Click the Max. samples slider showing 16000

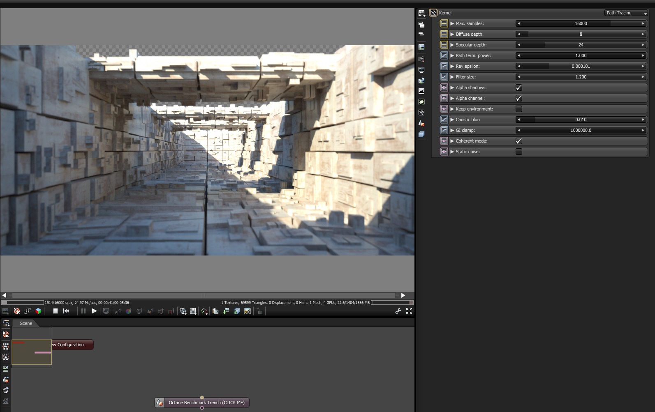click(581, 23)
